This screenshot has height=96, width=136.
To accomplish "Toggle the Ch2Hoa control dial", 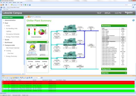I will click(37, 66).
